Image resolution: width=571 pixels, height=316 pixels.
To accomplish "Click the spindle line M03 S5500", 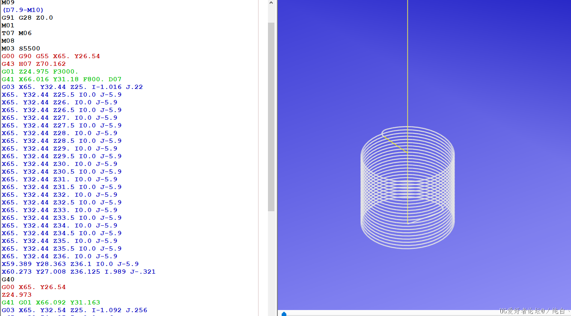I will [x=21, y=48].
